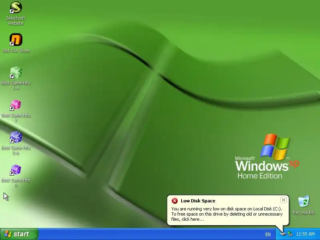Click the EN language bar indicator
This screenshot has width=320, height=240.
click(268, 234)
